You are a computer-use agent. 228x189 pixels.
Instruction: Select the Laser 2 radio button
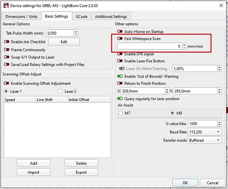click(x=60, y=91)
